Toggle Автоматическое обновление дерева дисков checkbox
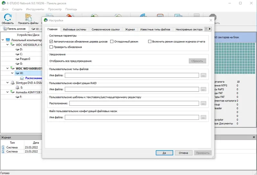257x175 pixels. [x=51, y=41]
